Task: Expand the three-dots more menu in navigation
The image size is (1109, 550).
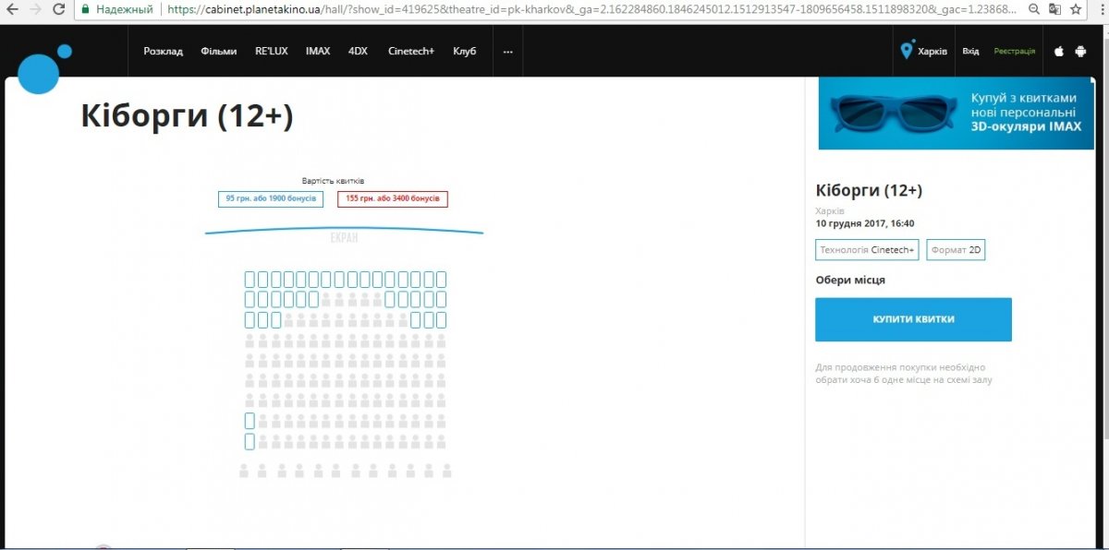Action: click(507, 52)
